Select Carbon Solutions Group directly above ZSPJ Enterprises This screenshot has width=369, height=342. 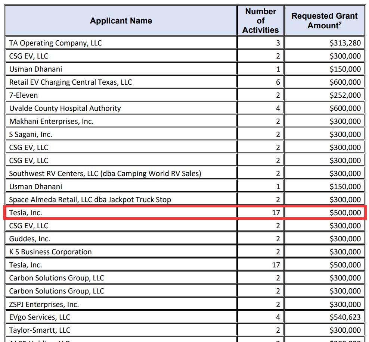[121, 291]
